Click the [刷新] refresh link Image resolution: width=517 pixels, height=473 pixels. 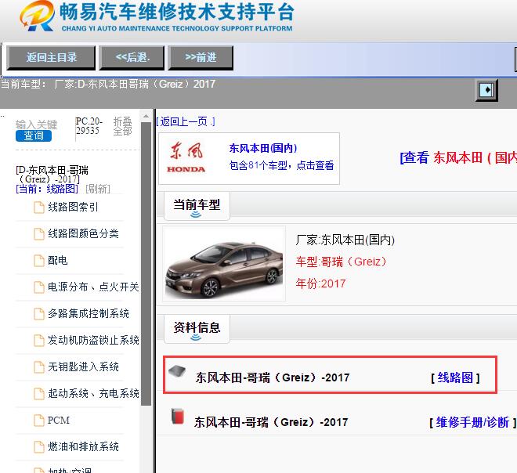(98, 189)
